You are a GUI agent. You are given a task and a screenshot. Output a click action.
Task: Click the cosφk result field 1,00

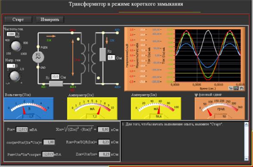pyautogui.click(x=49, y=142)
